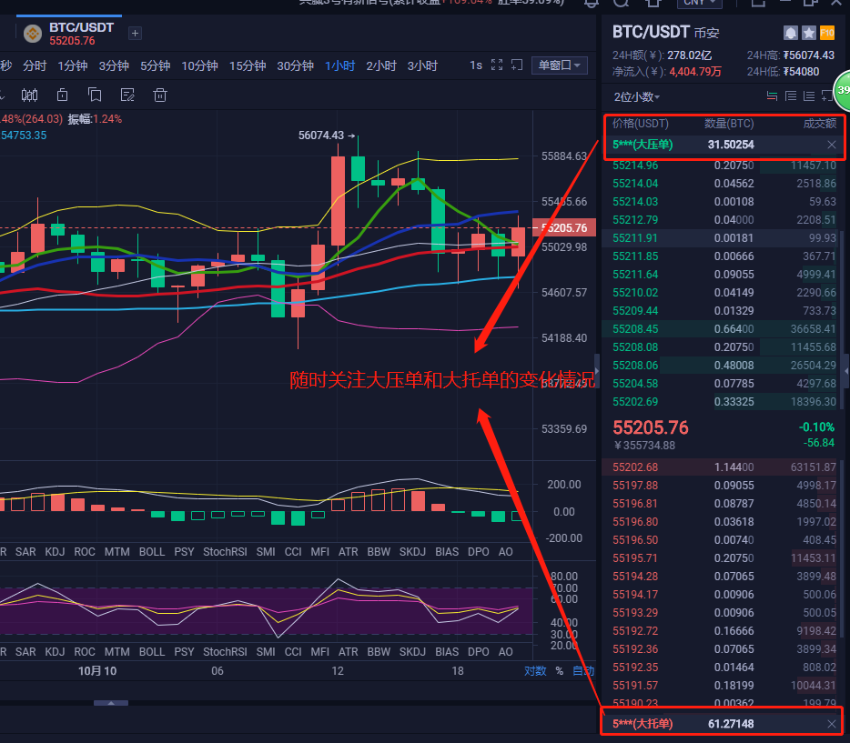Choose StochRSI in upper indicator row
This screenshot has width=850, height=743.
coord(225,552)
